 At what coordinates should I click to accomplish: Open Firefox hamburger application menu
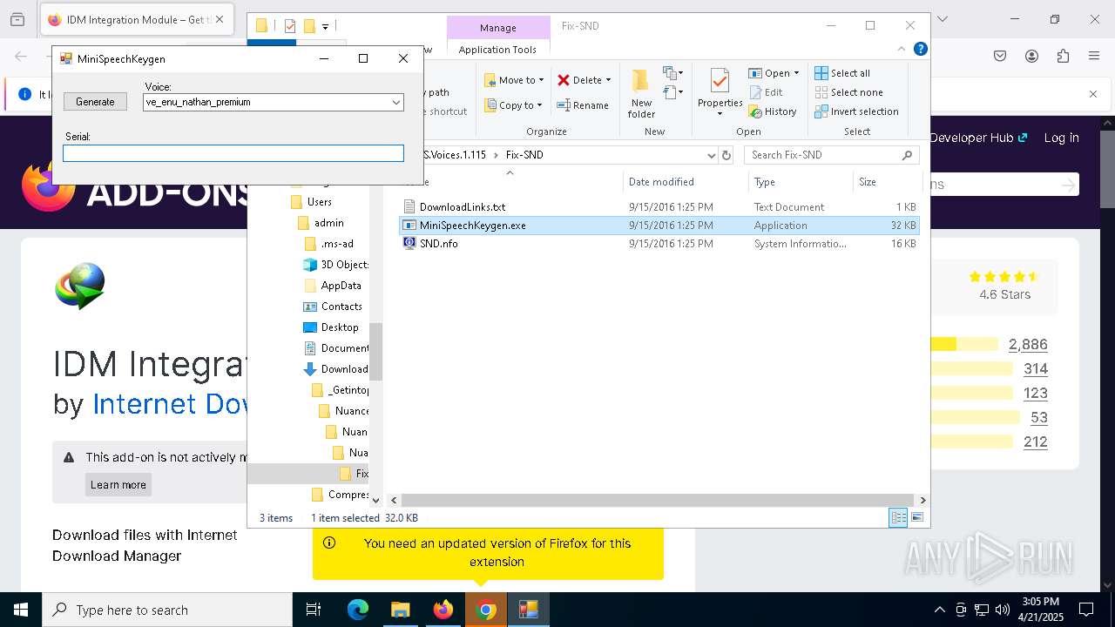click(x=1094, y=57)
